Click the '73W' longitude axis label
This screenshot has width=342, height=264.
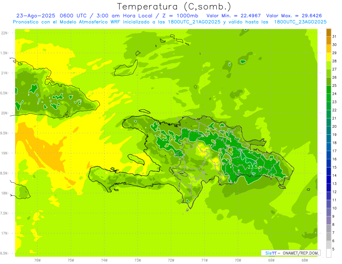[138, 260]
